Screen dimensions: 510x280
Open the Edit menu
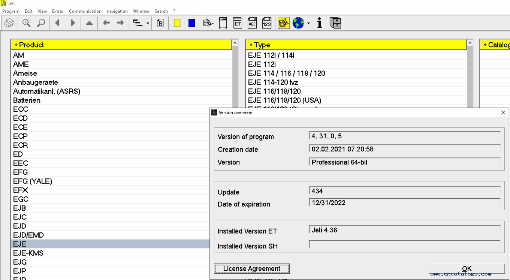coord(28,11)
